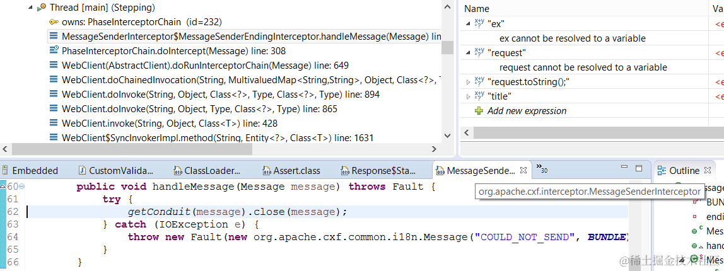
Task: Collapse the "request" expression
Action: pos(468,53)
